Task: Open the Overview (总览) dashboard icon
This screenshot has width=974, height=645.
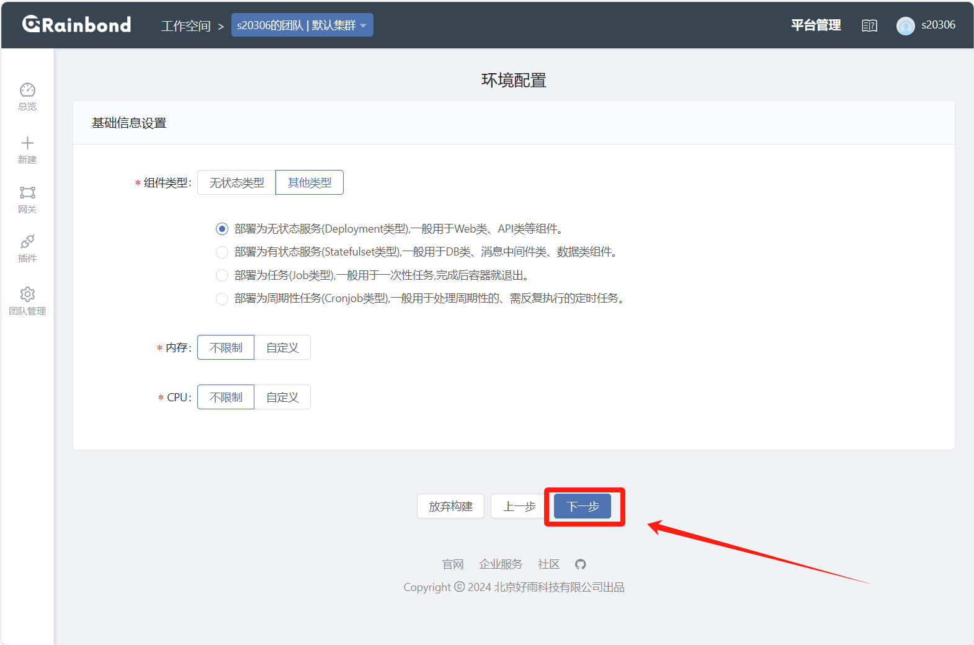Action: 27,91
